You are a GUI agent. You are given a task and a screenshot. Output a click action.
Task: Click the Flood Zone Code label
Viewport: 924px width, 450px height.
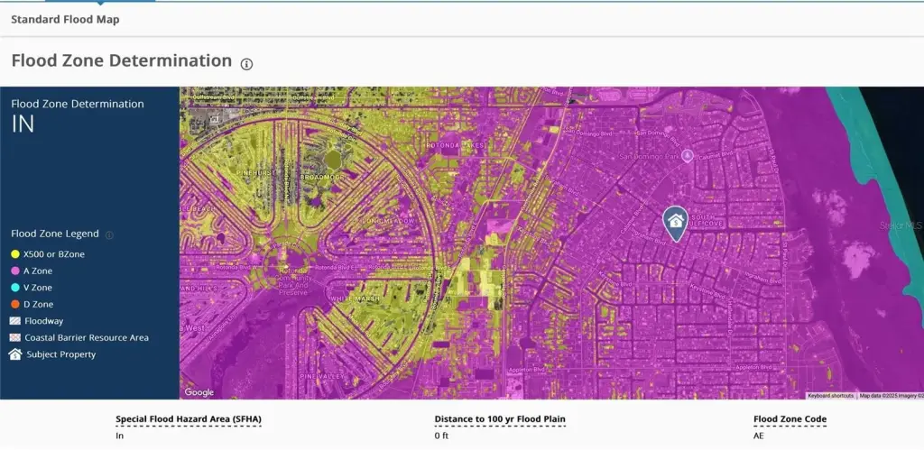click(x=790, y=419)
